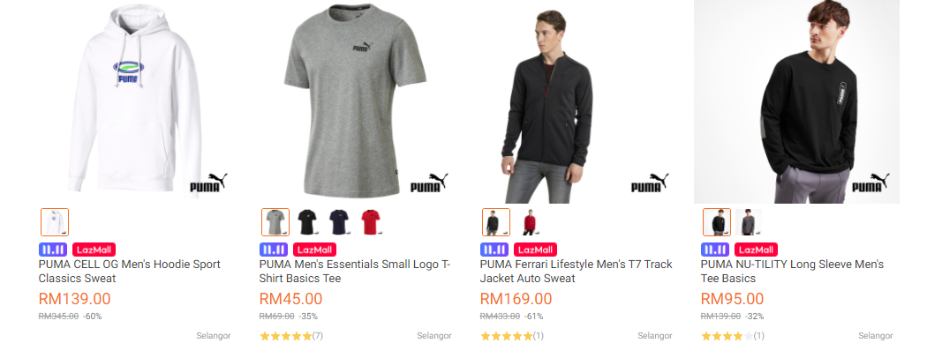Click the star rating of Essentials T-Shirt
Image resolution: width=927 pixels, height=358 pixels.
(285, 336)
